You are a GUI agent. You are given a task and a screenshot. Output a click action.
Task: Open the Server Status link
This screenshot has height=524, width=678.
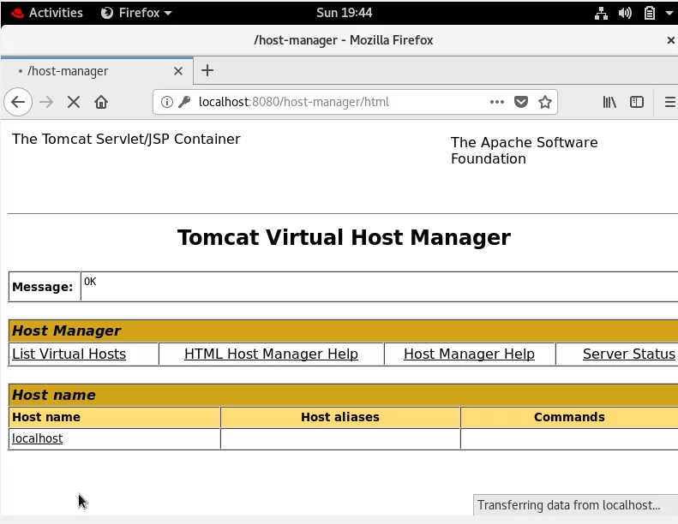(628, 354)
